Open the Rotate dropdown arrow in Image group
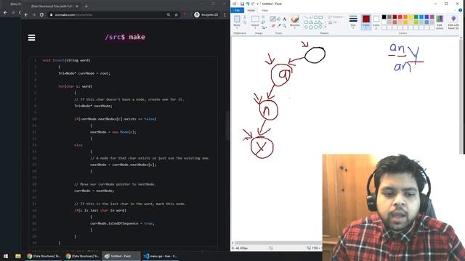465x261 pixels. click(266, 28)
